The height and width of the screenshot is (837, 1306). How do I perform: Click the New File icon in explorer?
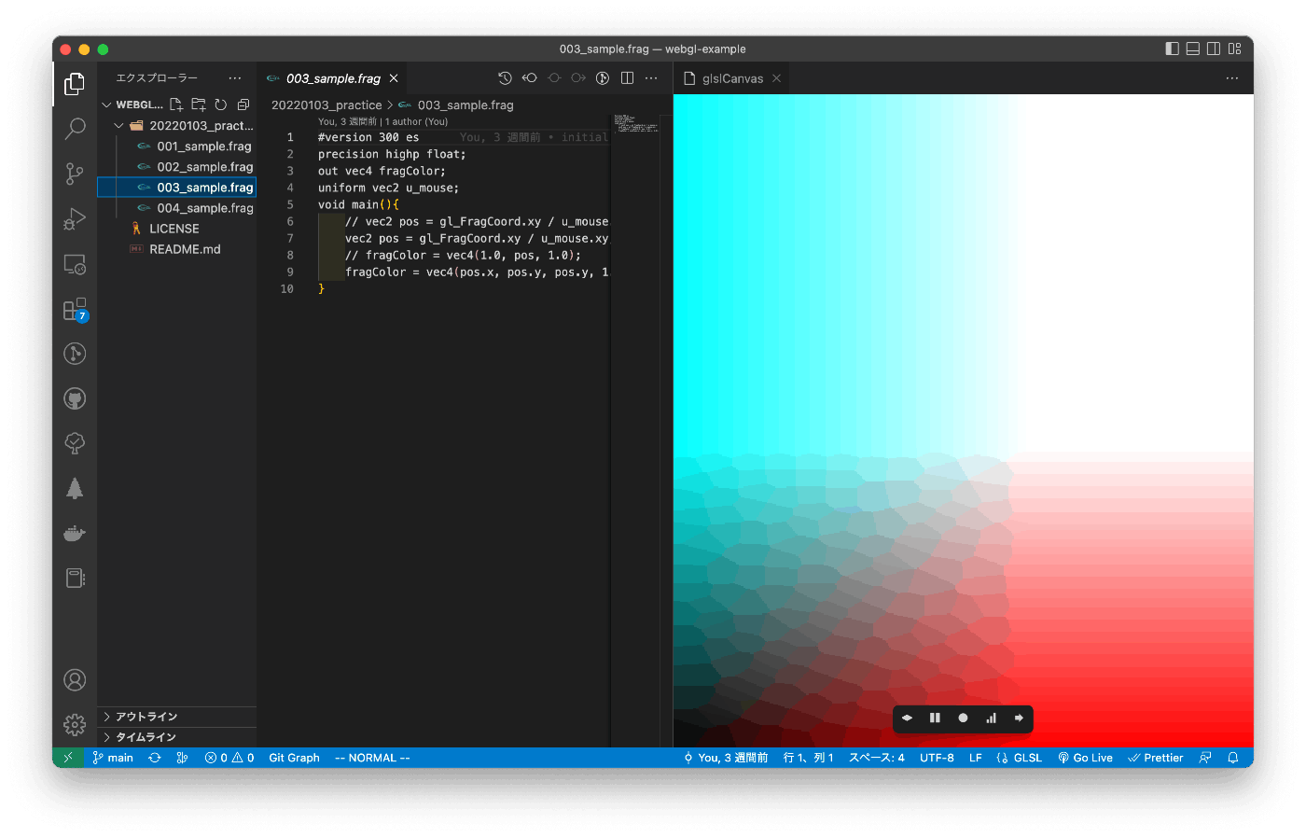point(176,105)
